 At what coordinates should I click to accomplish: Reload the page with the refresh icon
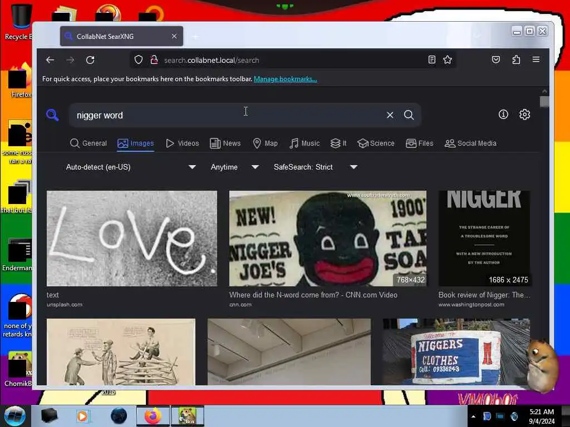(x=90, y=60)
